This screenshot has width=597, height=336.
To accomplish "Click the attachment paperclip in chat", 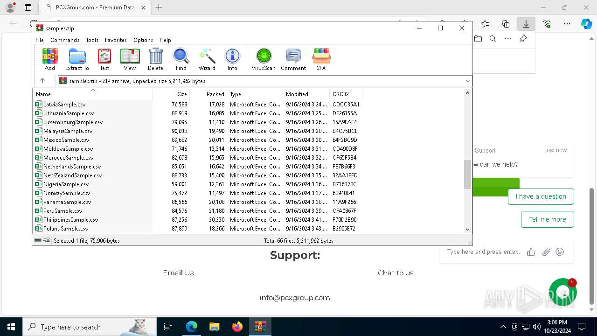I will coord(546,252).
